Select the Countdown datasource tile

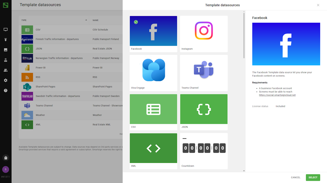point(204,151)
